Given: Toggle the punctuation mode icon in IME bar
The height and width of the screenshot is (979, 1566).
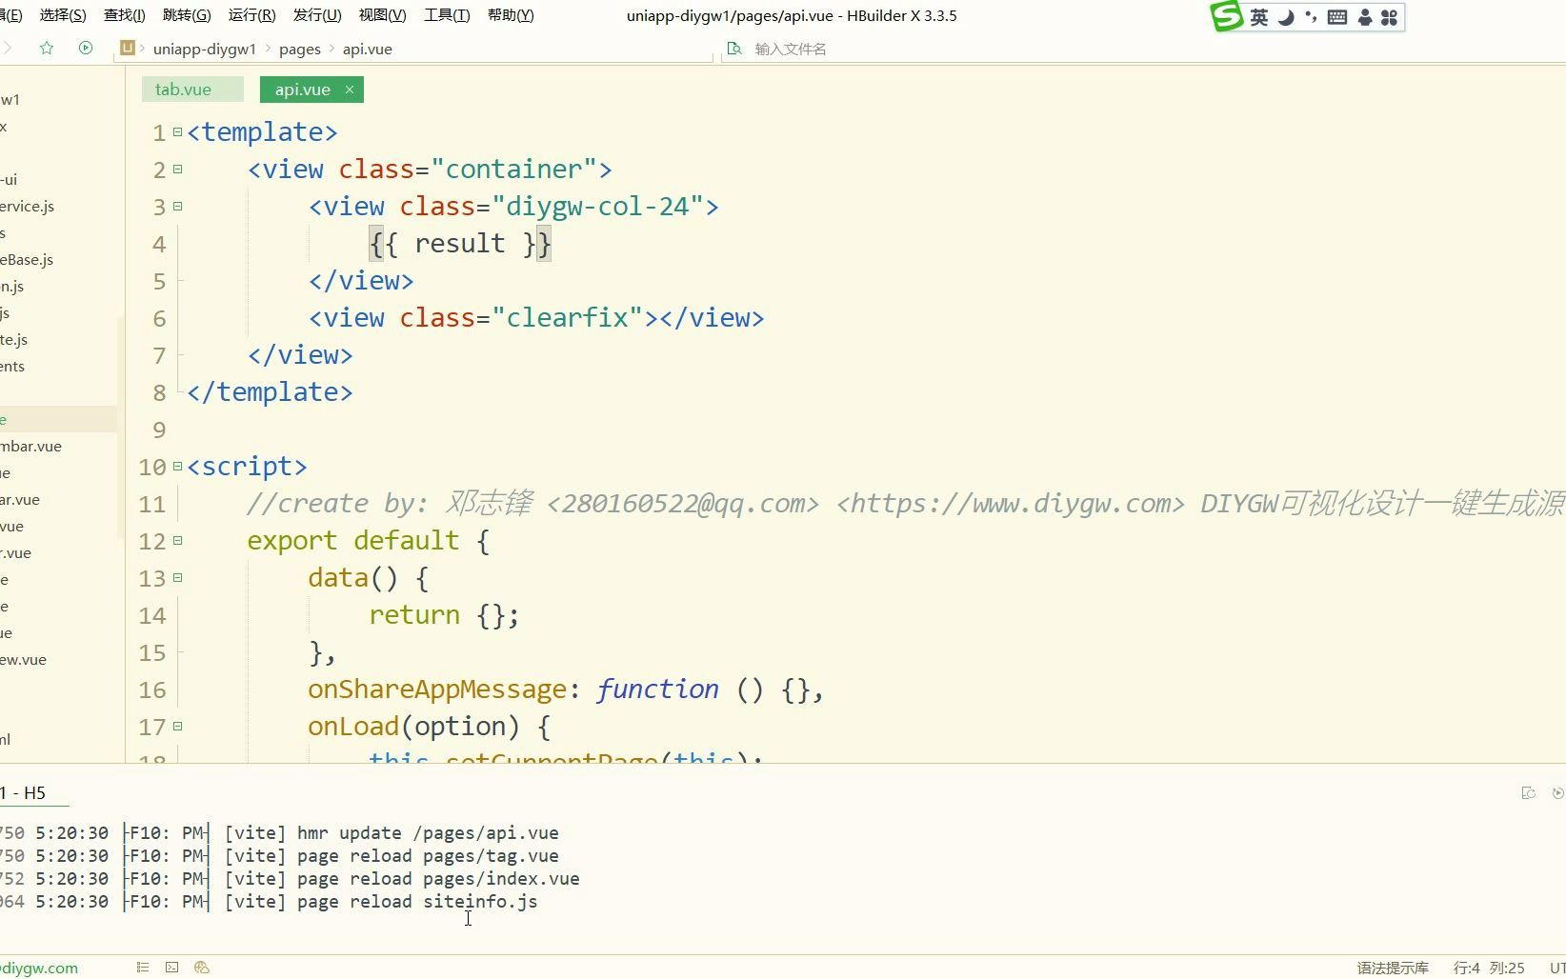Looking at the screenshot, I should (1312, 17).
